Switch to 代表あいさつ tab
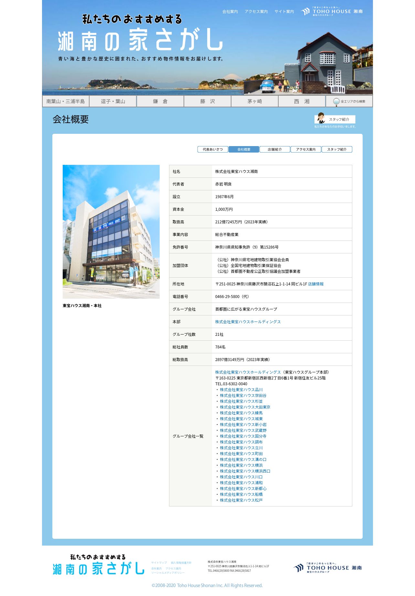415x596 pixels. (213, 149)
